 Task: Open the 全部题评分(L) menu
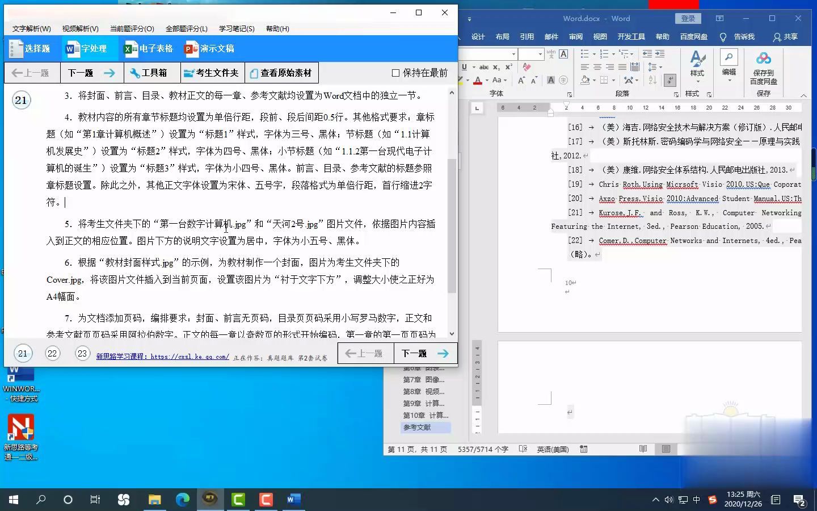click(187, 28)
